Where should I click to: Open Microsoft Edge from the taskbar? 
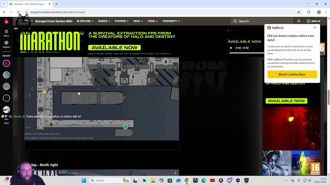click(204, 180)
